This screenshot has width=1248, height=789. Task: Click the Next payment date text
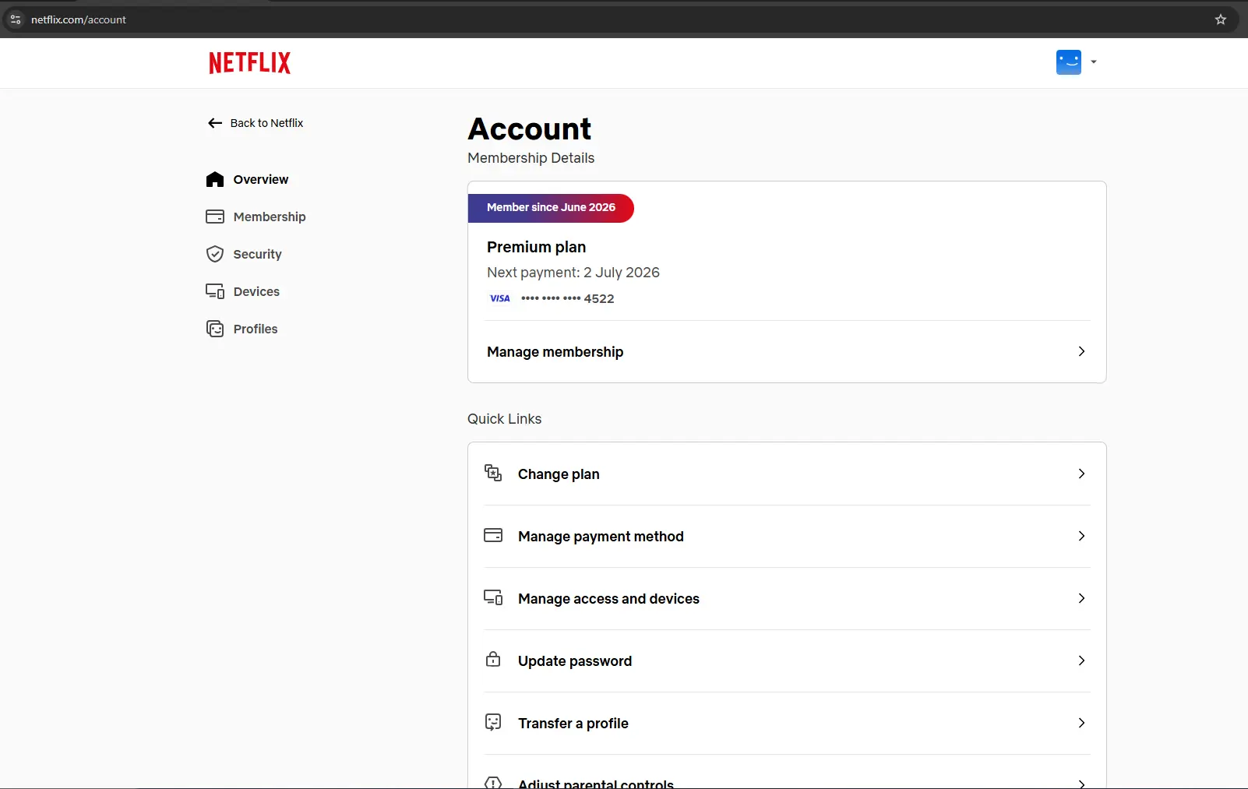point(573,273)
